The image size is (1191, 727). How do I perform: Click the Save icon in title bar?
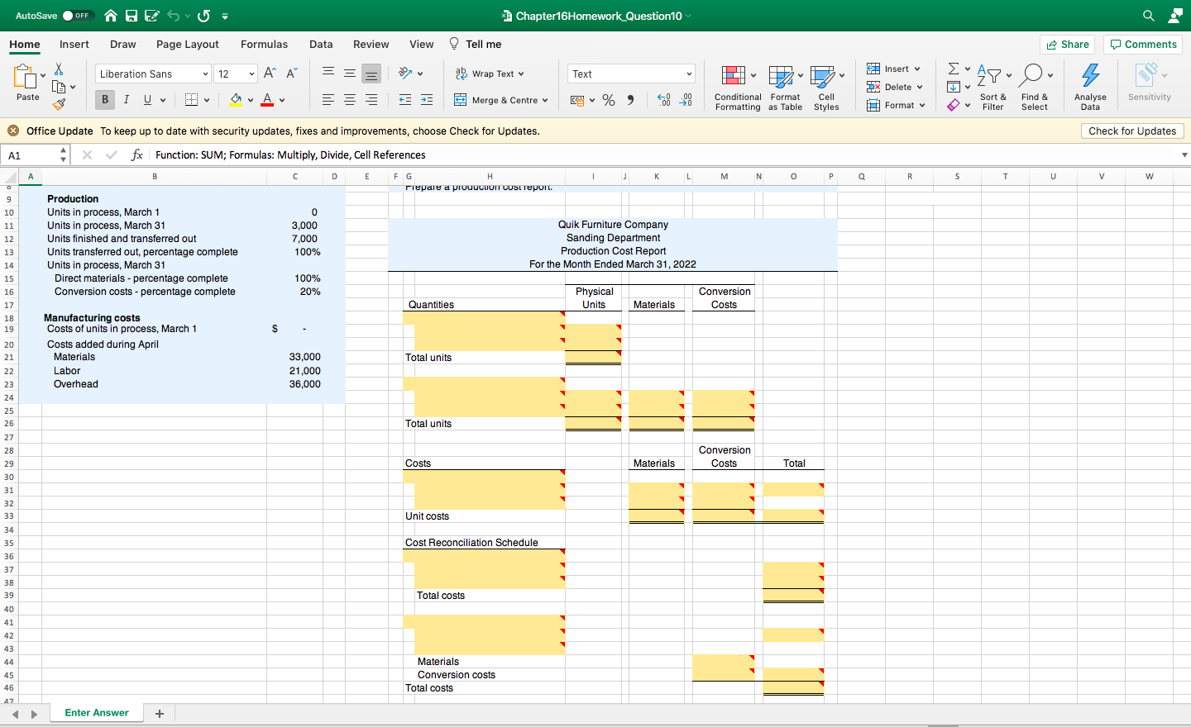tap(132, 16)
